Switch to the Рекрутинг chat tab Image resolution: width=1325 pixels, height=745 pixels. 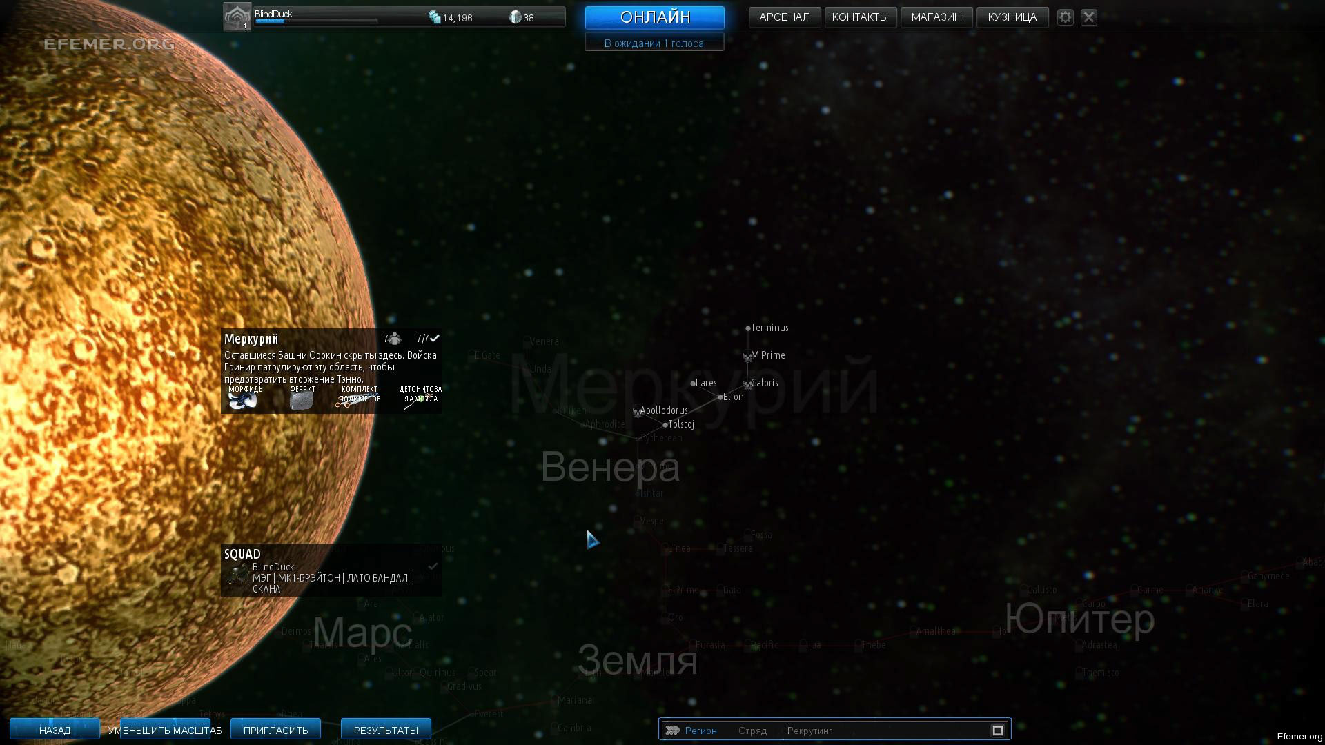click(809, 731)
